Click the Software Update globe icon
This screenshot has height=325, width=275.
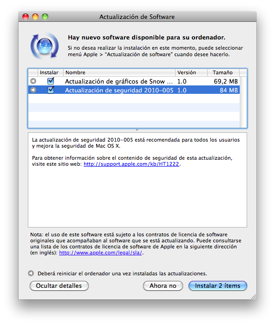pyautogui.click(x=45, y=46)
